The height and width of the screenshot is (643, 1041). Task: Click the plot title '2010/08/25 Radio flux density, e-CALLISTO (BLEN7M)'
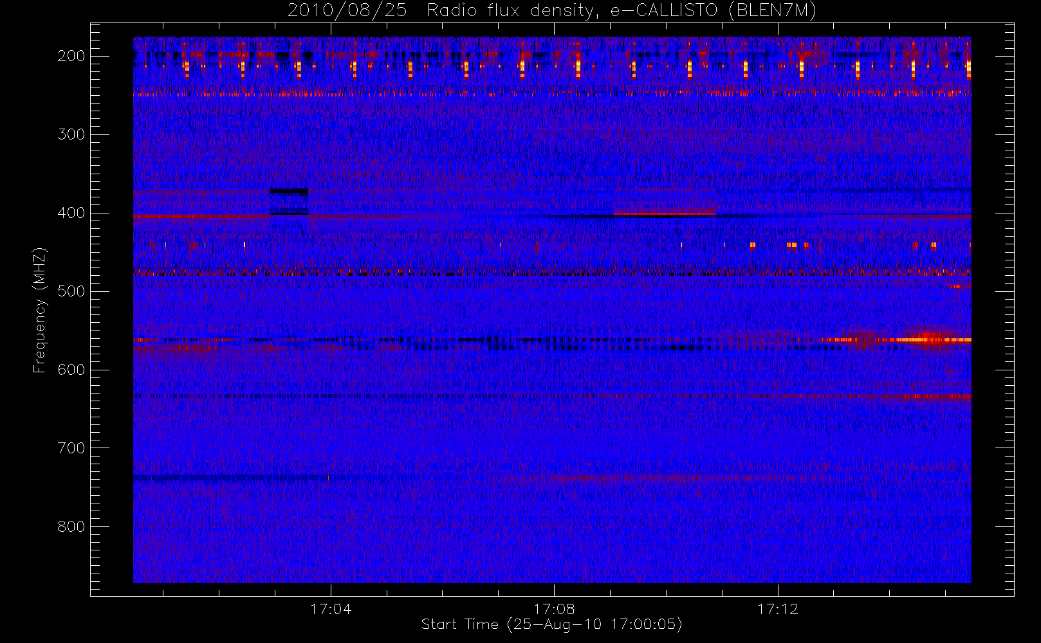[x=552, y=11]
